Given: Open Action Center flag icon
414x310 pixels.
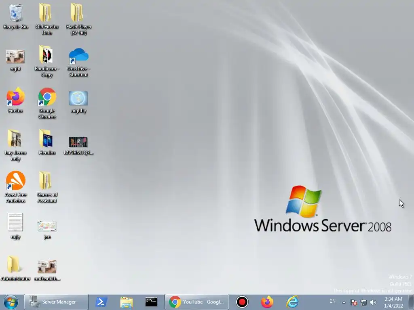Looking at the screenshot, I should tap(354, 302).
